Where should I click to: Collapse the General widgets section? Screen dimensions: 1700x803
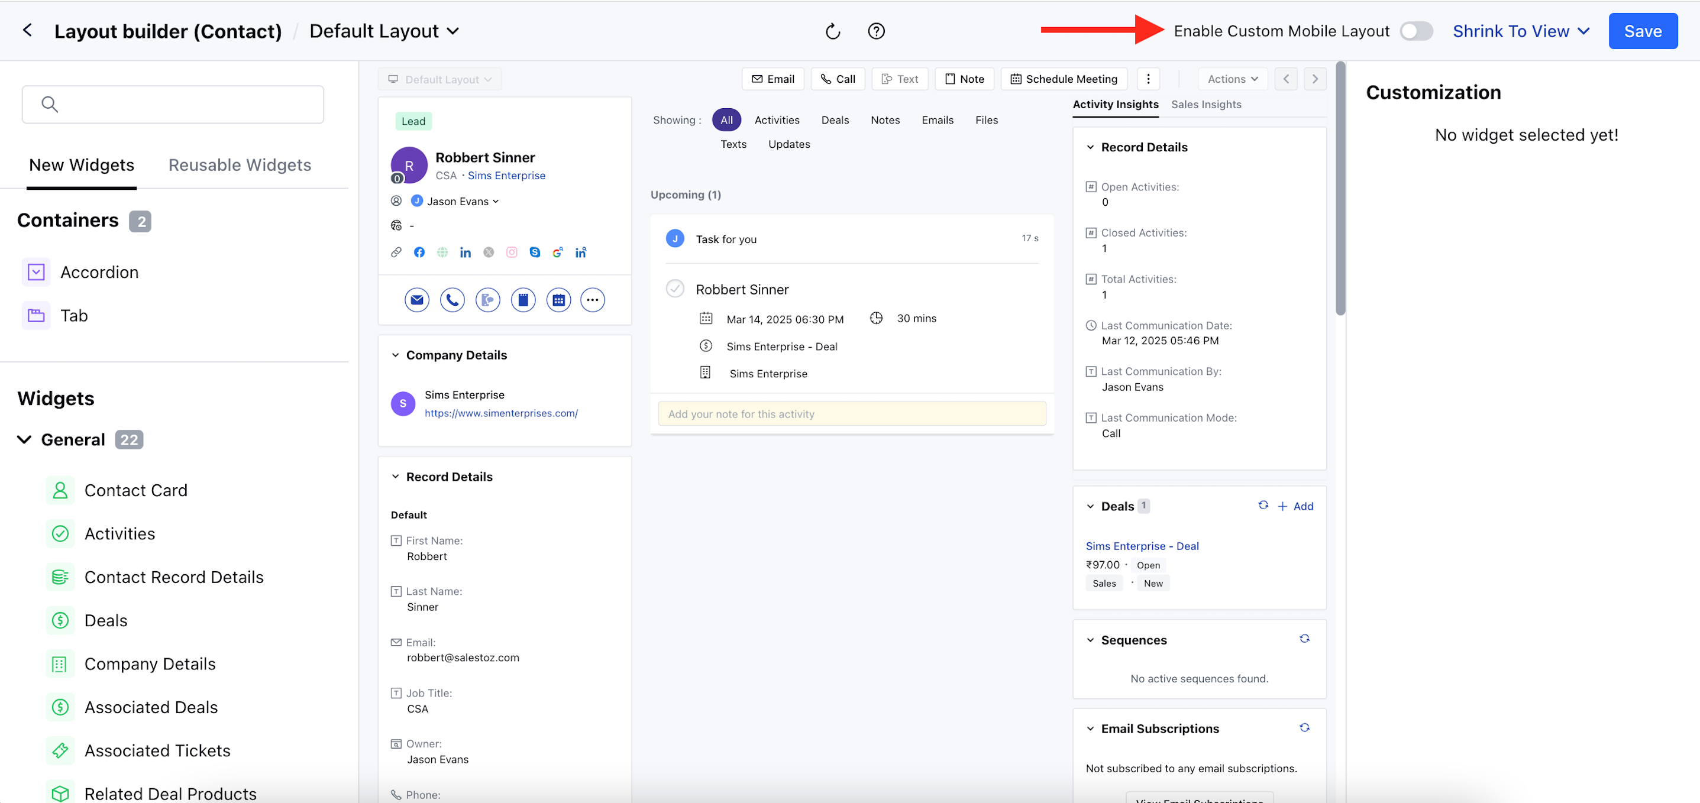(x=24, y=439)
